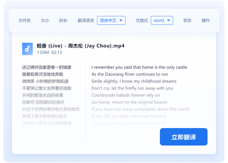Click lyric line 还记得你说家是唯一的城堡
The image size is (228, 163).
tap(47, 67)
